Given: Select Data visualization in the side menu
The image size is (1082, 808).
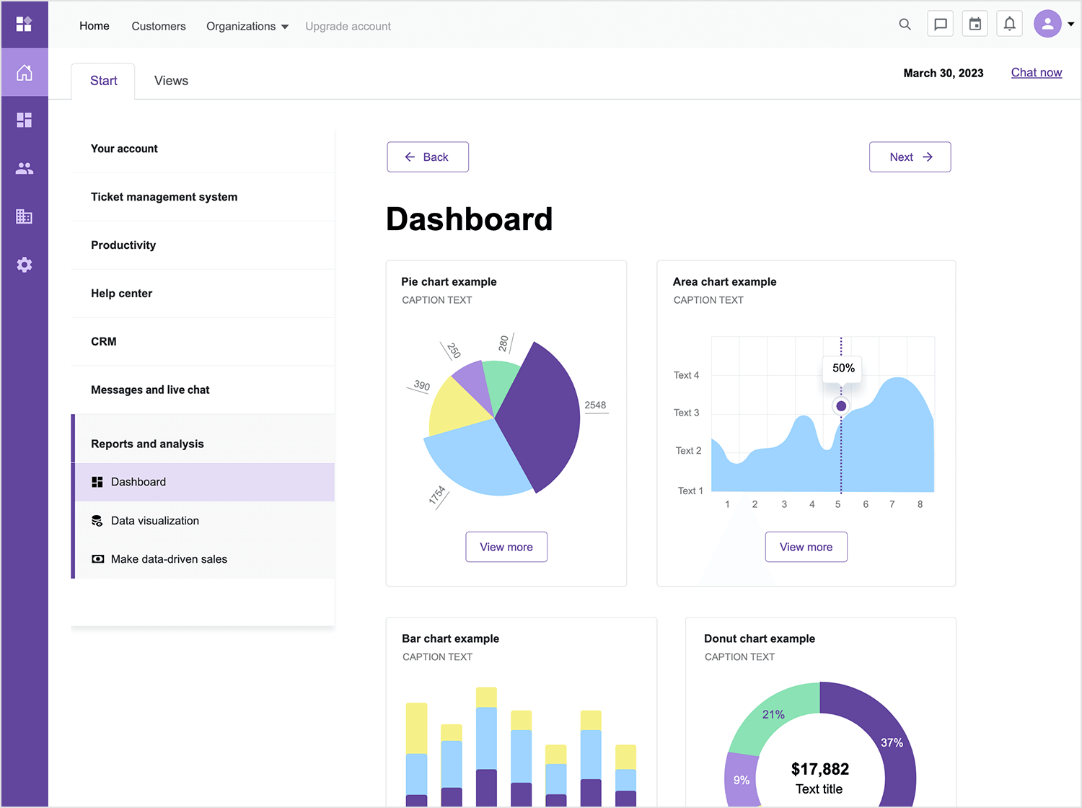Looking at the screenshot, I should click(205, 521).
